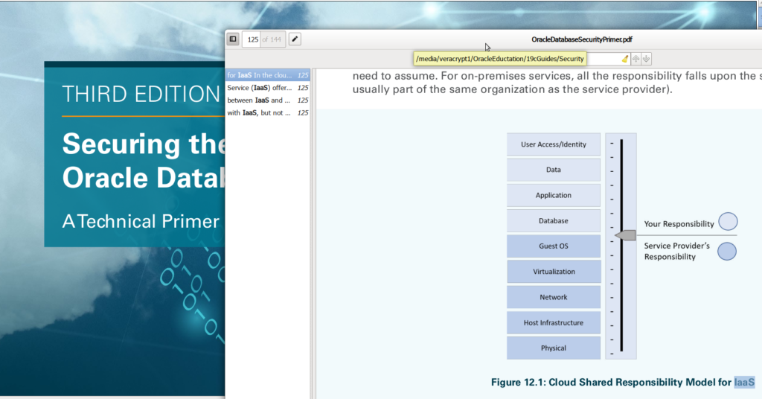The height and width of the screenshot is (399, 762).
Task: Click the gray slider marker on responsibility scale
Action: 626,235
